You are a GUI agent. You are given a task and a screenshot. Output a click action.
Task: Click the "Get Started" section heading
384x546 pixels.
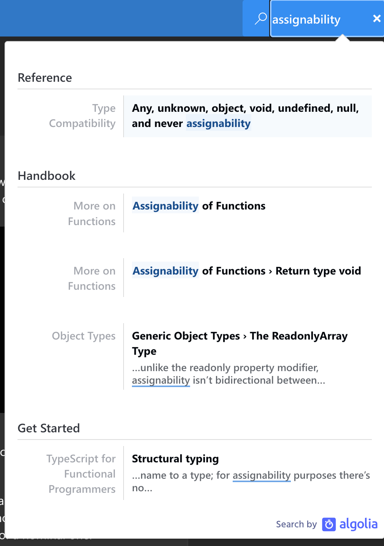(49, 428)
